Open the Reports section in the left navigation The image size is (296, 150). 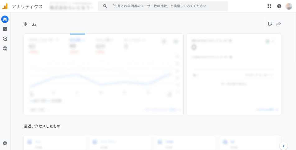[x=5, y=29]
